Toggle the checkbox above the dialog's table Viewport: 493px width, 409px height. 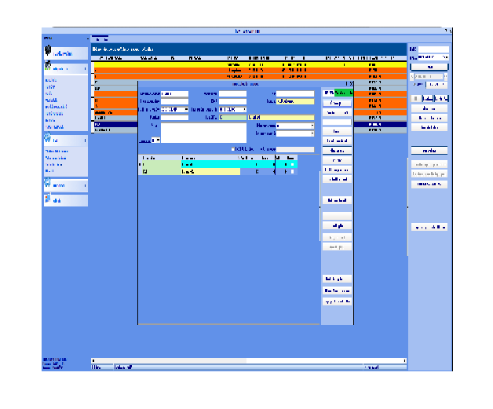tap(232, 148)
